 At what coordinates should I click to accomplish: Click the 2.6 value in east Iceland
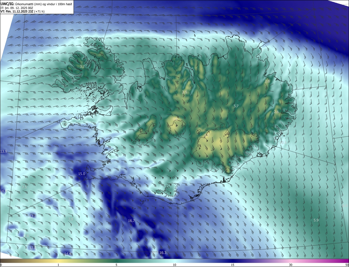click(276, 112)
